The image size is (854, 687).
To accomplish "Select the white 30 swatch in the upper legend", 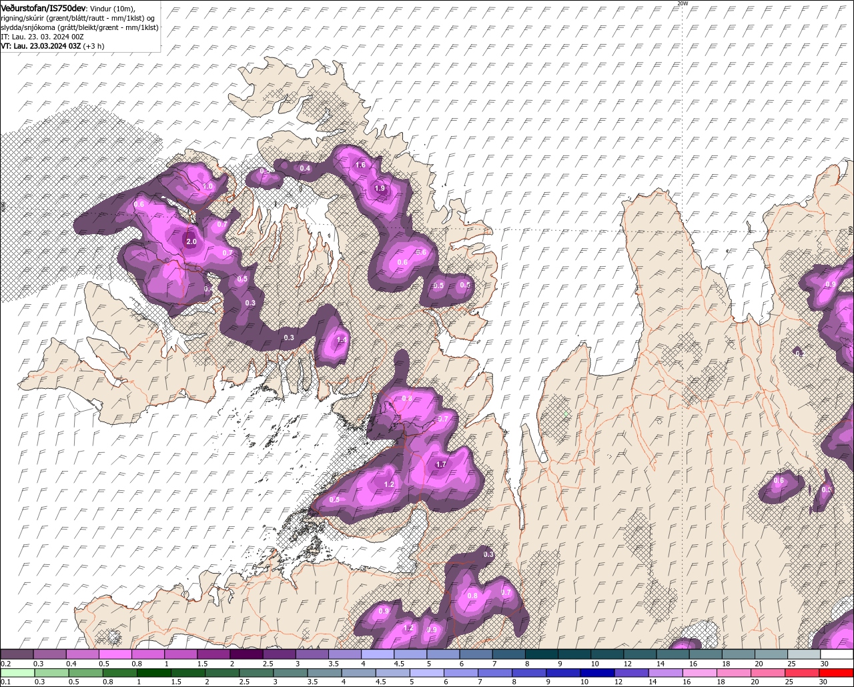I will pos(837,654).
